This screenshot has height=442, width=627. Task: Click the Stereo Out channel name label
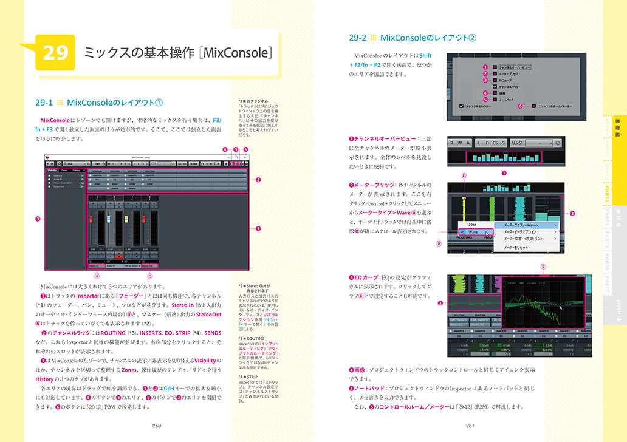[150, 266]
